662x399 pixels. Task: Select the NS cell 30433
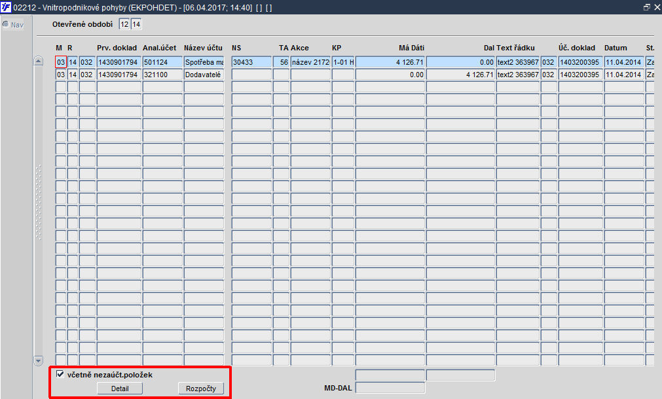click(251, 62)
